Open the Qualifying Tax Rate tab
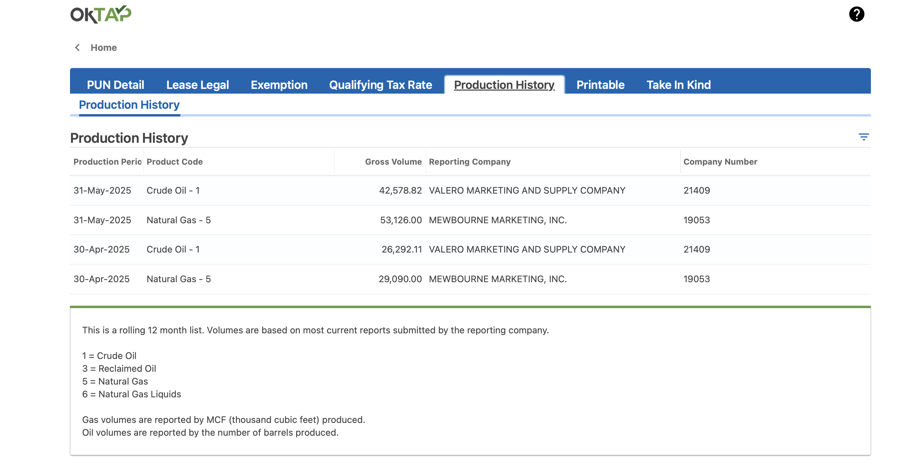 point(380,85)
